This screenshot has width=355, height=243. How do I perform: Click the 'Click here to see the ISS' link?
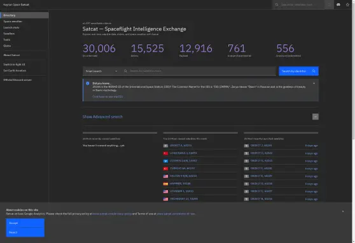pyautogui.click(x=108, y=97)
